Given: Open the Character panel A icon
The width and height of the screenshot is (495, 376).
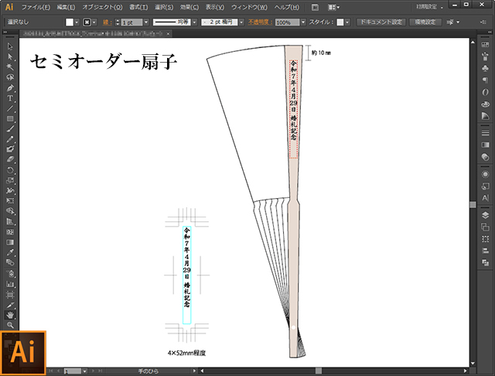Looking at the screenshot, I should [485, 198].
